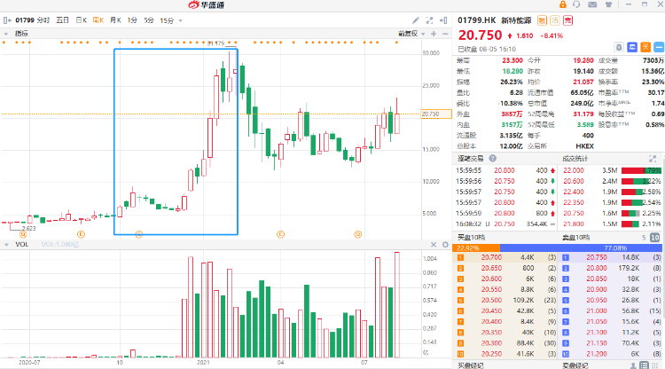Select the 月K chart tab
Image resolution: width=665 pixels, height=369 pixels.
click(115, 20)
